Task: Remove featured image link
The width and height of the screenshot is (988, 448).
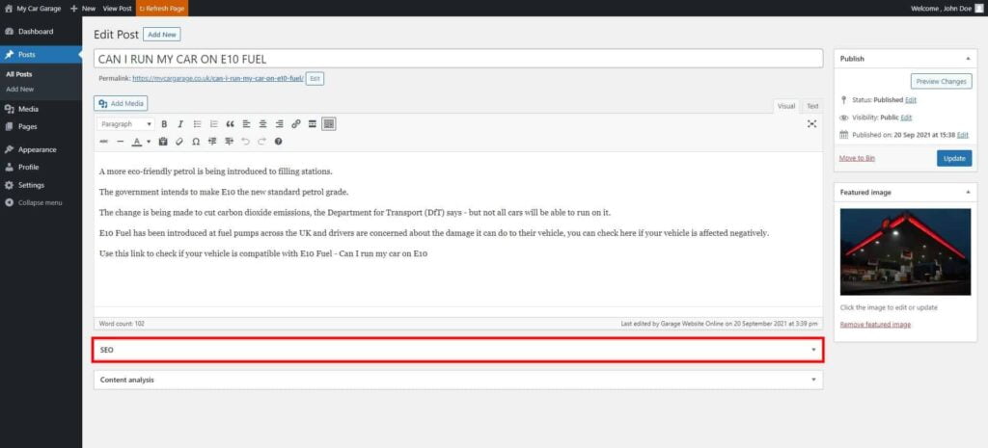Action: pyautogui.click(x=875, y=325)
